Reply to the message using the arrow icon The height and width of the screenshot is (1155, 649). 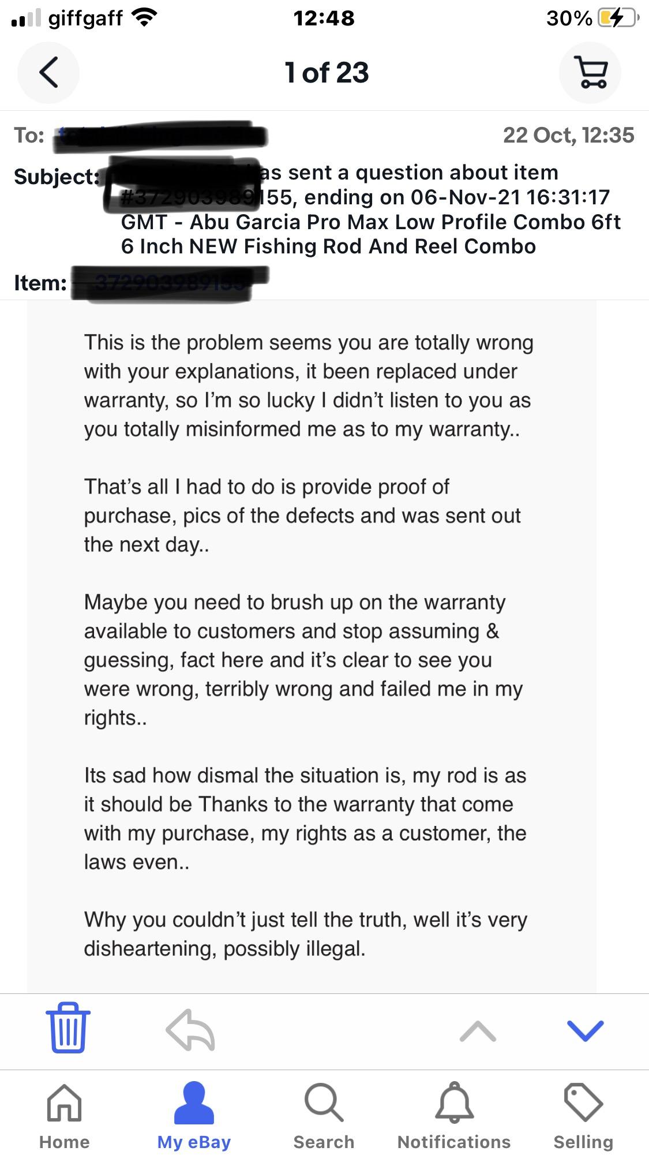point(190,1029)
